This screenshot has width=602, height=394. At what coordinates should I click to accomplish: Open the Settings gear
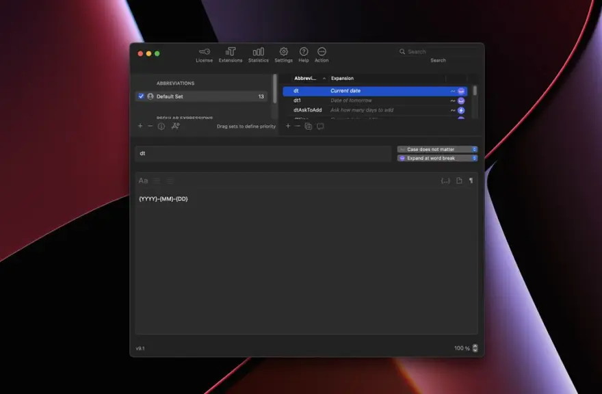point(283,51)
